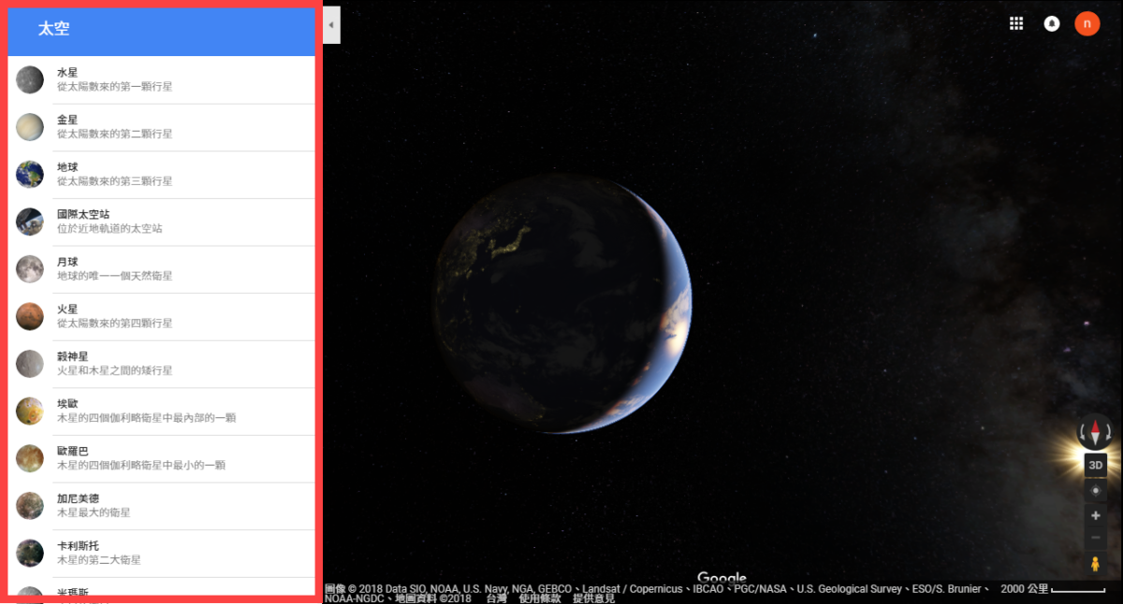Zoom in with the plus button

[x=1095, y=515]
